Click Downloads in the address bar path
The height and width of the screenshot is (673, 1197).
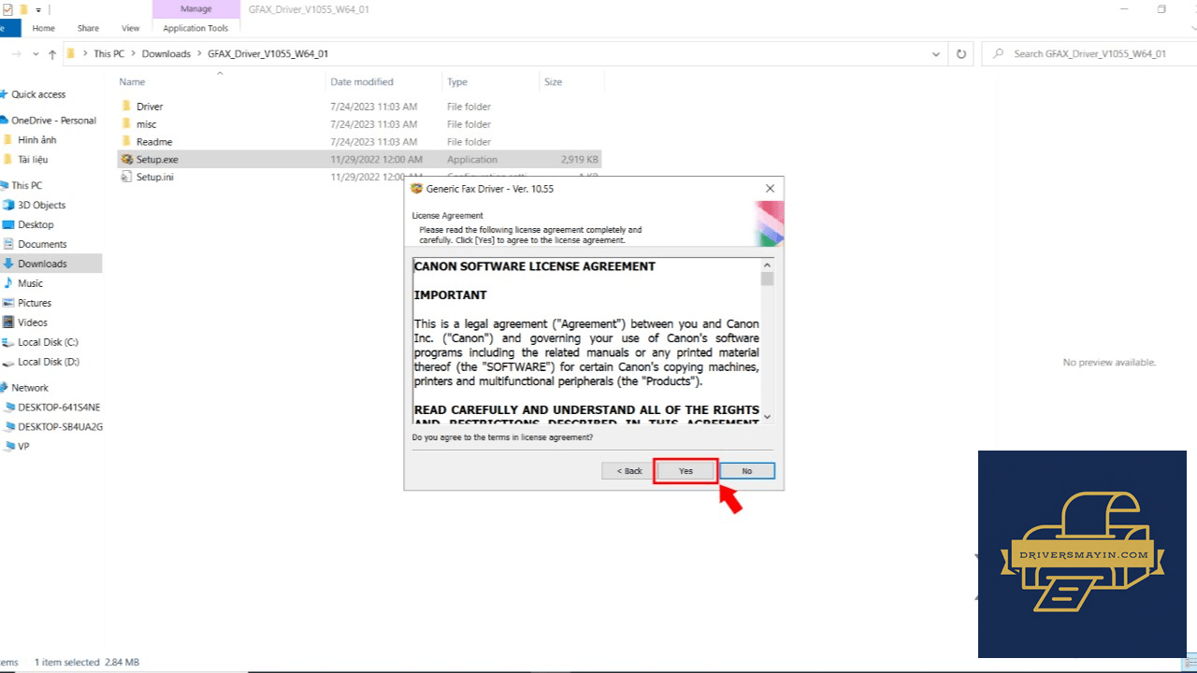(x=166, y=54)
